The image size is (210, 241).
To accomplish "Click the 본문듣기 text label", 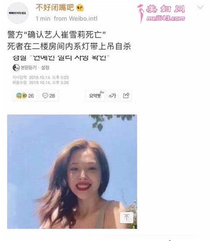I will (29, 68).
